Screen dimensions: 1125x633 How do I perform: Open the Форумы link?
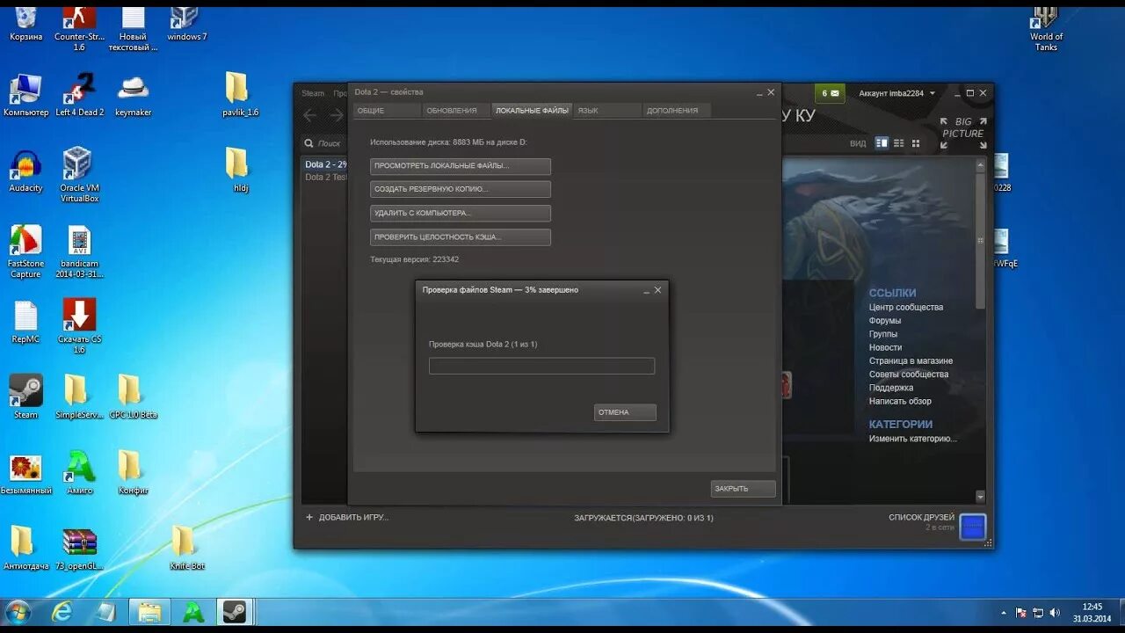885,321
